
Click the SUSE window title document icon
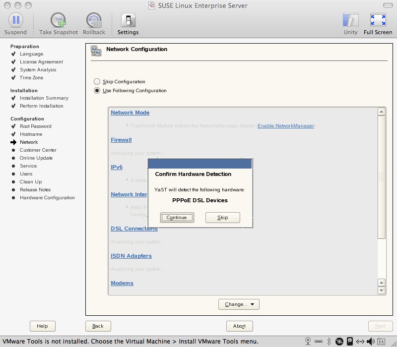tap(151, 5)
